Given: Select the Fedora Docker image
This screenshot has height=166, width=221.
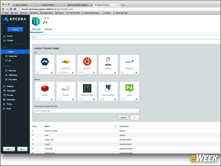Looking at the screenshot, I should click(129, 65).
